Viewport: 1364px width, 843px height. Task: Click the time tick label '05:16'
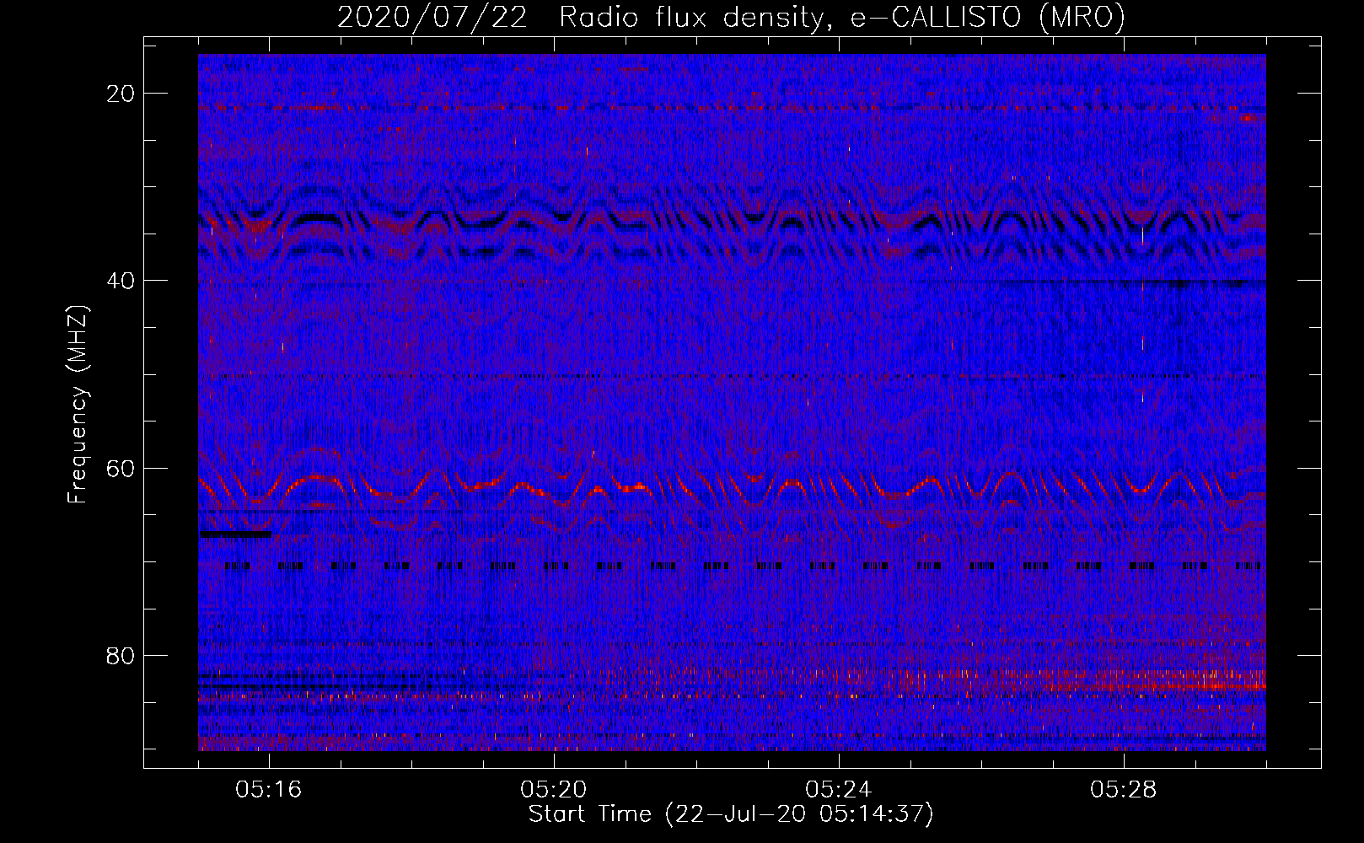tap(269, 790)
